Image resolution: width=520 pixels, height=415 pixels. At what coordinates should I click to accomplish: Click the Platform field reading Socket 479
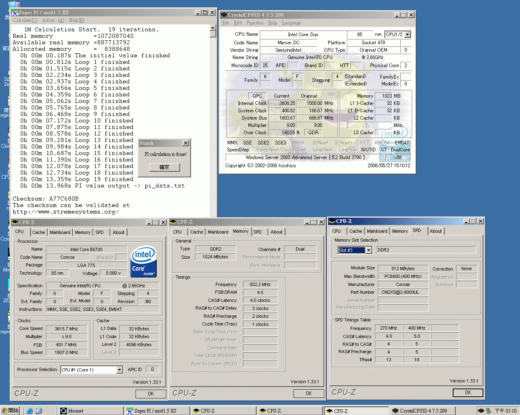click(x=373, y=43)
